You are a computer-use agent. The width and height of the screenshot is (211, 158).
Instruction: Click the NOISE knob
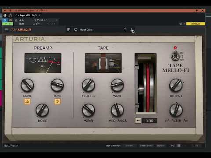pos(42,110)
